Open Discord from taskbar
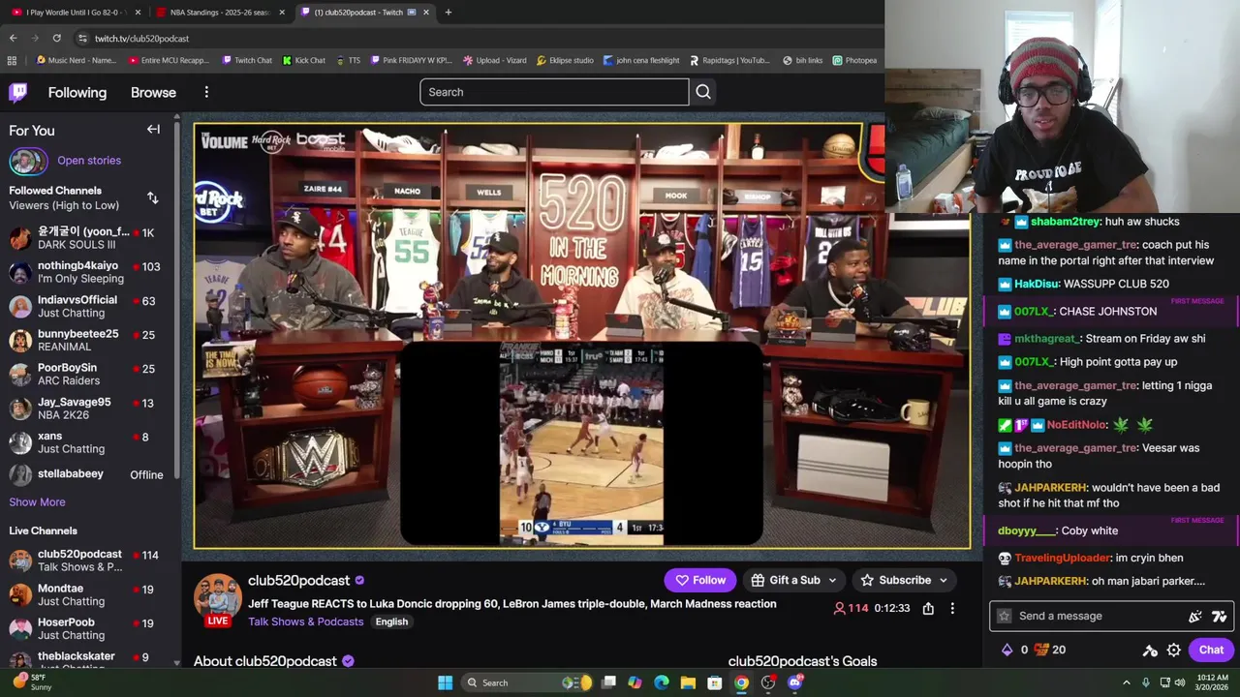1240x697 pixels. (x=795, y=682)
